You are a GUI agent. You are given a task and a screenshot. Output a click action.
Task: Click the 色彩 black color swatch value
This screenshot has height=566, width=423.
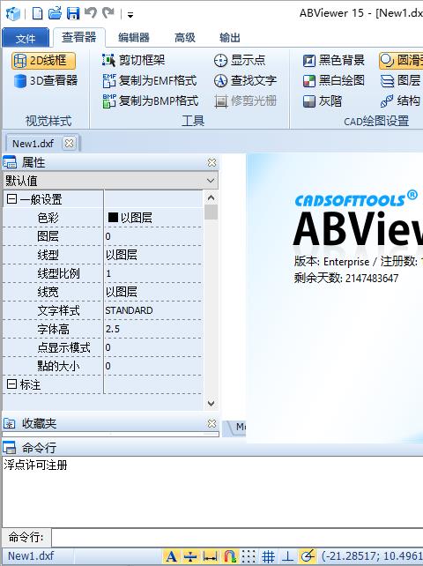pos(113,217)
